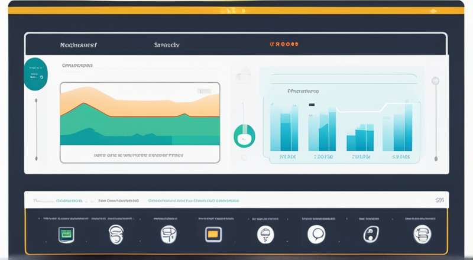Click the long teal link in lower bar
This screenshot has height=260, width=473.
click(x=194, y=200)
